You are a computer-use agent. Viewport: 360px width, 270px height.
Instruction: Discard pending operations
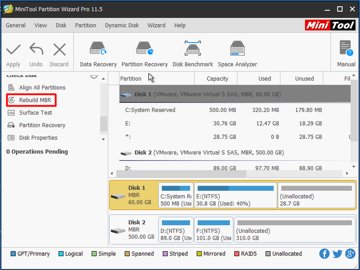pyautogui.click(x=59, y=50)
